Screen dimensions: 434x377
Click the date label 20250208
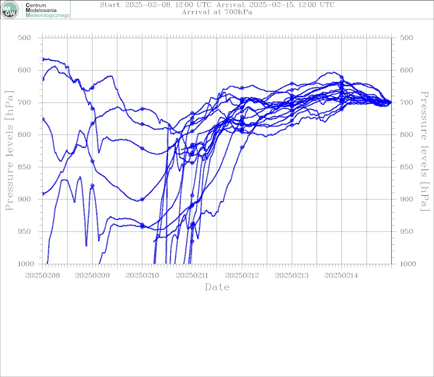[x=42, y=276]
